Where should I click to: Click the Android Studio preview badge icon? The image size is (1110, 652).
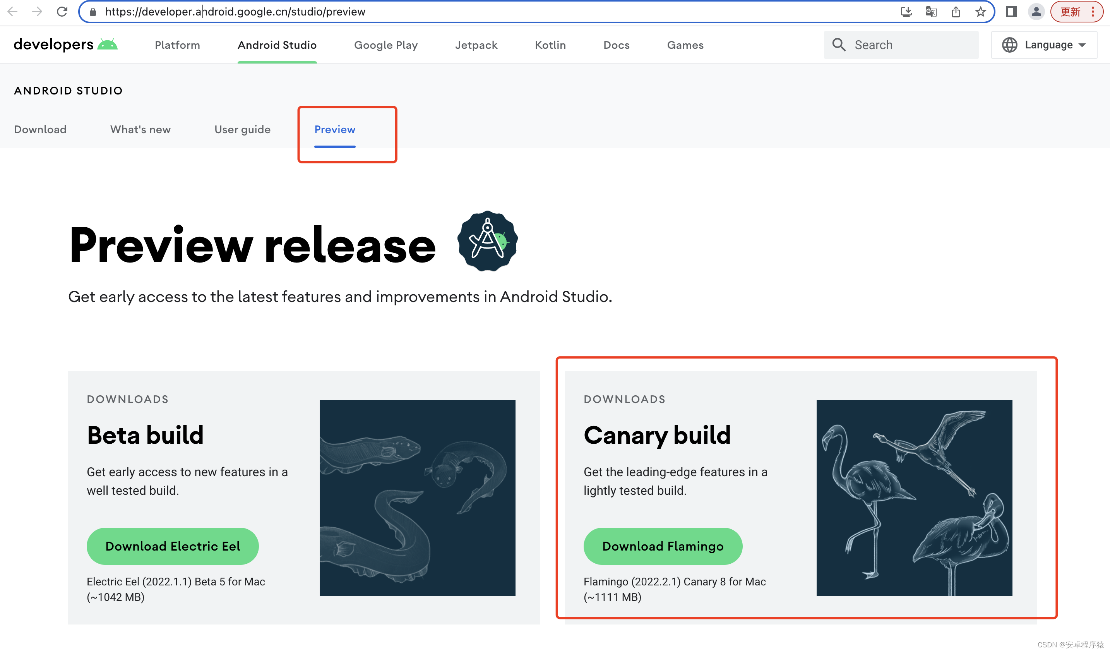pyautogui.click(x=488, y=241)
